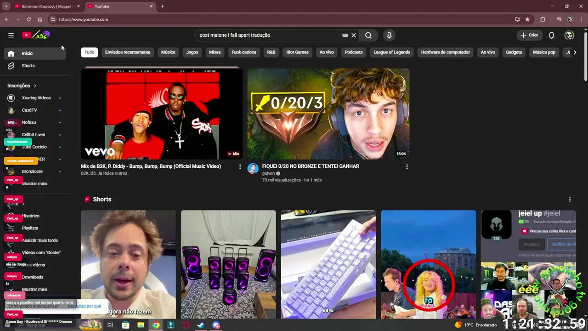588x331 pixels.
Task: Select Funk carioca chip
Action: tap(244, 52)
